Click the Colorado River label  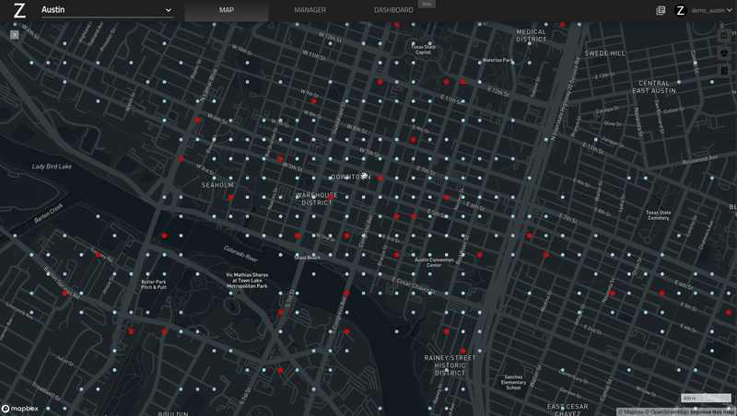click(x=240, y=253)
